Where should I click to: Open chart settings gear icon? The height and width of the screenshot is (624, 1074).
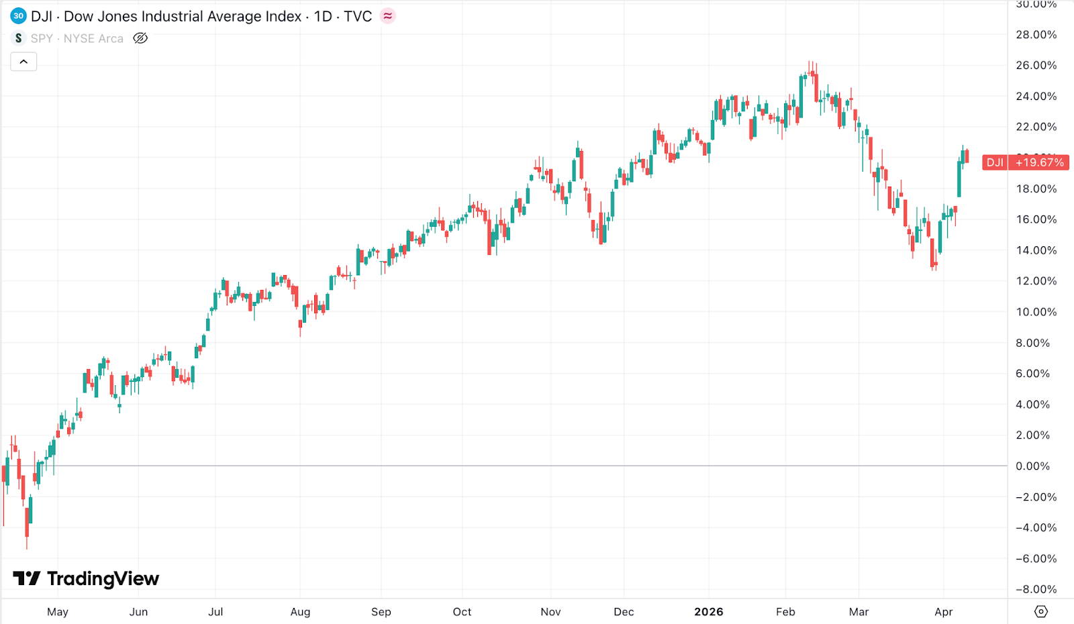click(1040, 611)
